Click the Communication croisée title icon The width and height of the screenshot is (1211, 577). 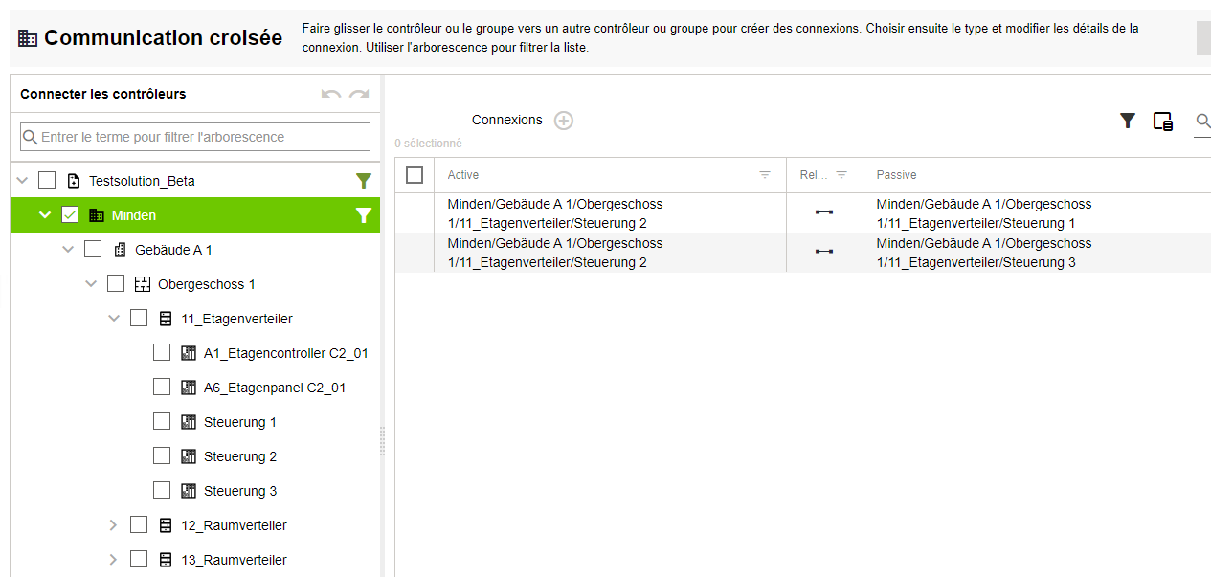28,38
